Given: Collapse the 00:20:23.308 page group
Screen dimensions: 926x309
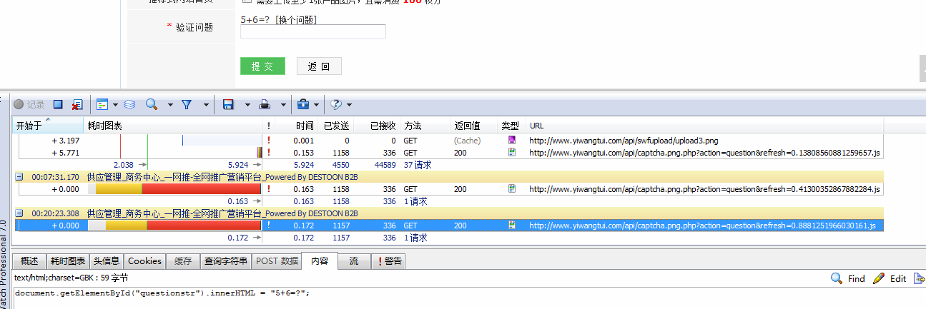Looking at the screenshot, I should [x=19, y=213].
